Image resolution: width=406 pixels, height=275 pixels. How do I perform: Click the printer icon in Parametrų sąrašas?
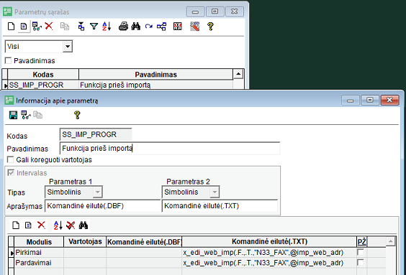point(123,27)
